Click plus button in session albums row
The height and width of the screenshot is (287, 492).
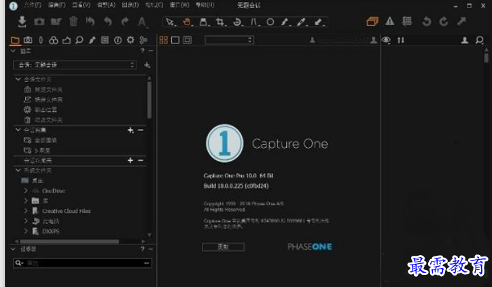click(x=130, y=130)
